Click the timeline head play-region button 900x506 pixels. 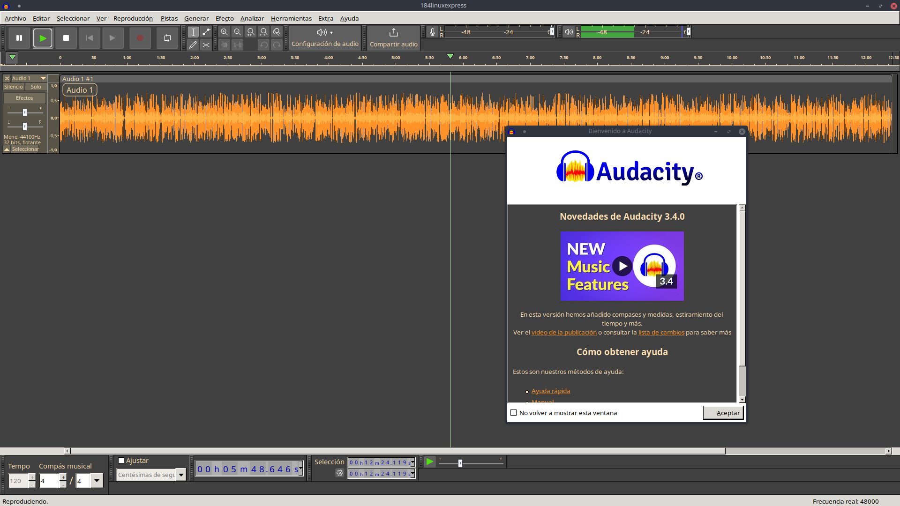12,58
